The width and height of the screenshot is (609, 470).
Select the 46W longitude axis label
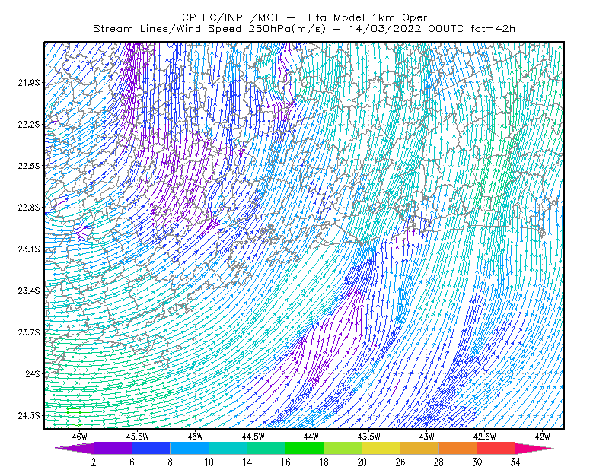[x=80, y=437]
